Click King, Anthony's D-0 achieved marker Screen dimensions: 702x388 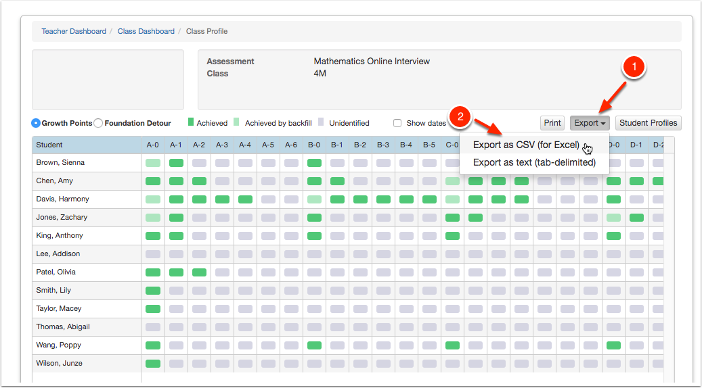pyautogui.click(x=614, y=236)
